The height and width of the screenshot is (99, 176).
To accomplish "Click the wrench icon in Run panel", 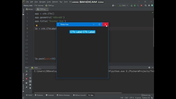I will (26, 75).
